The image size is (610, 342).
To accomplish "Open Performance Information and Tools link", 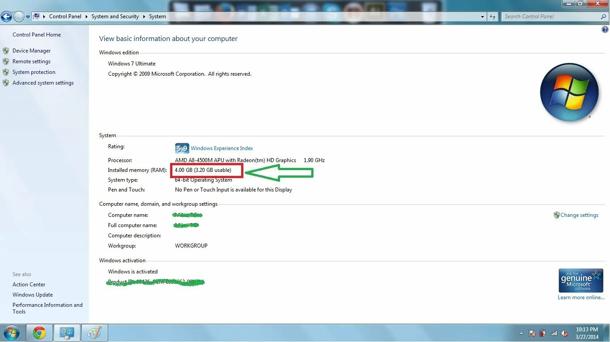I will pyautogui.click(x=47, y=308).
